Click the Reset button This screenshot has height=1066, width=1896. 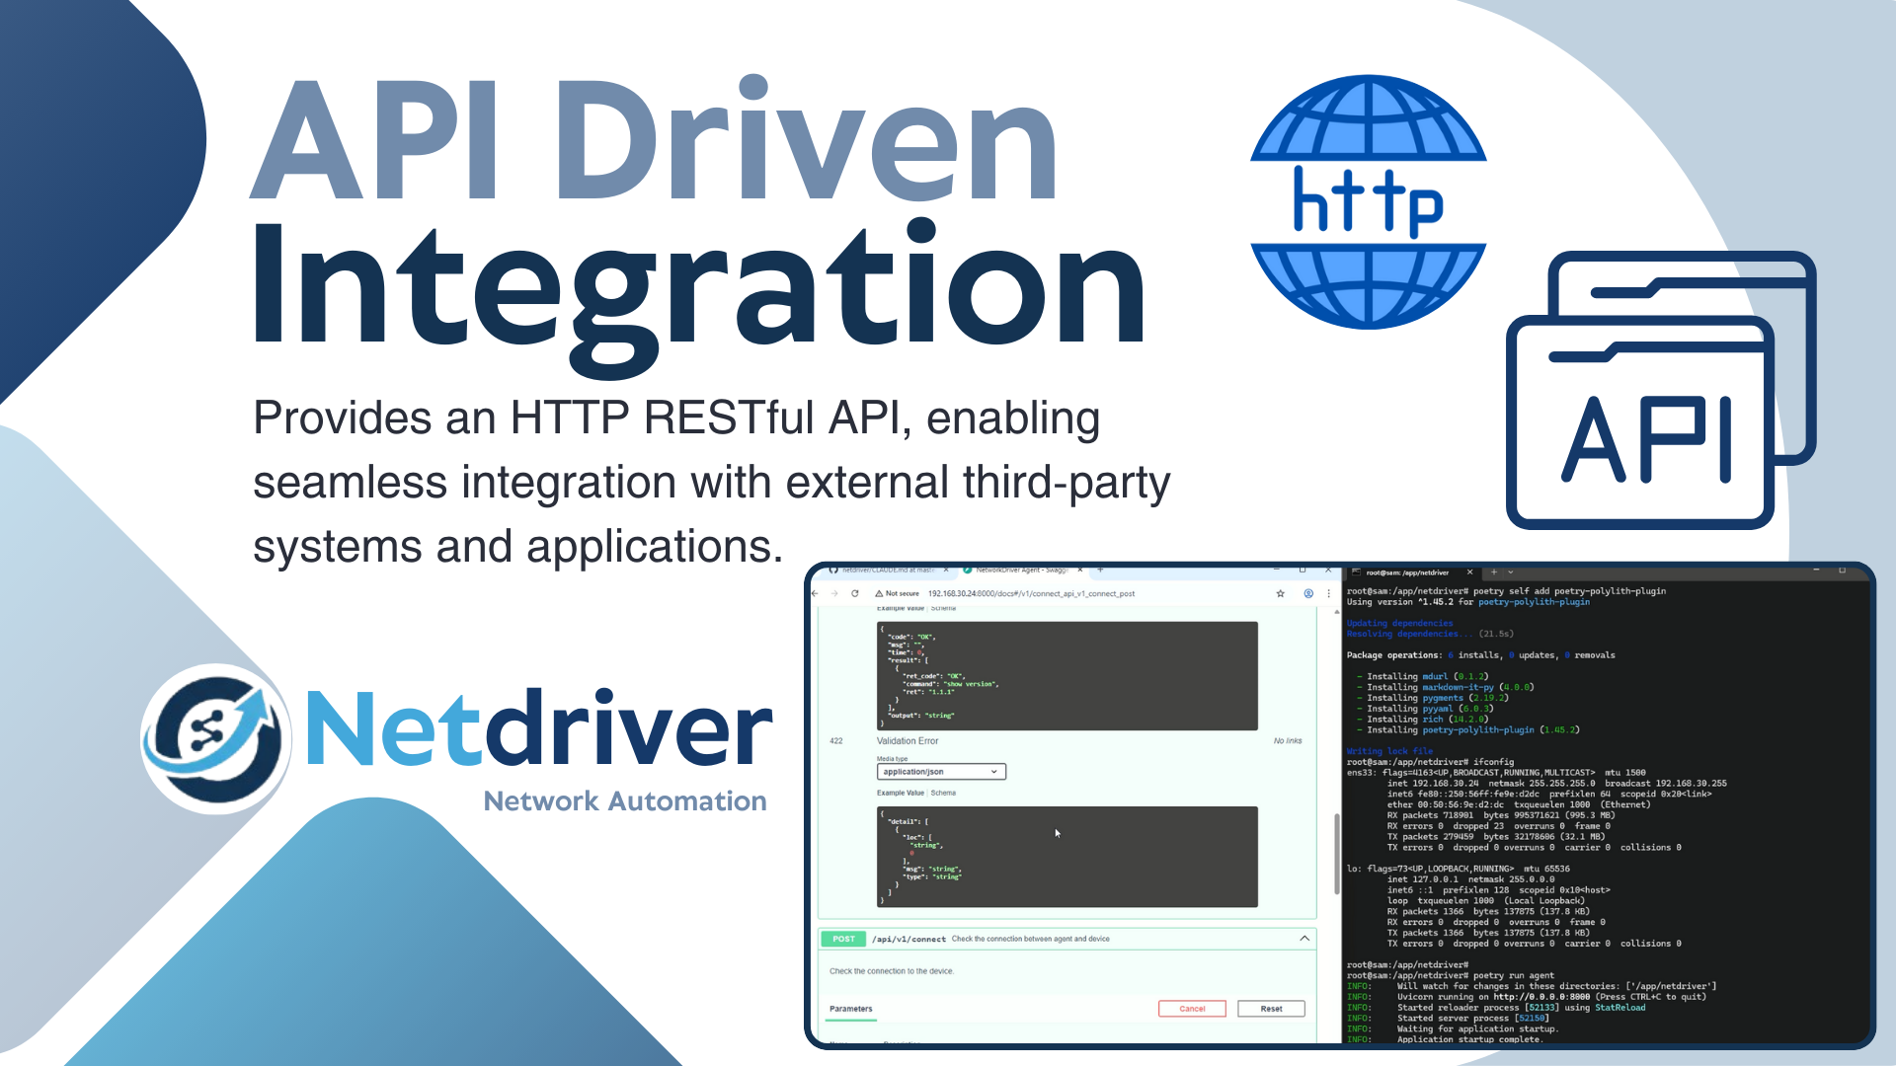[x=1271, y=1009]
